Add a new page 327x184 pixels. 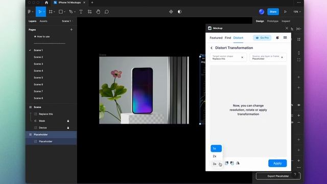pos(72,30)
